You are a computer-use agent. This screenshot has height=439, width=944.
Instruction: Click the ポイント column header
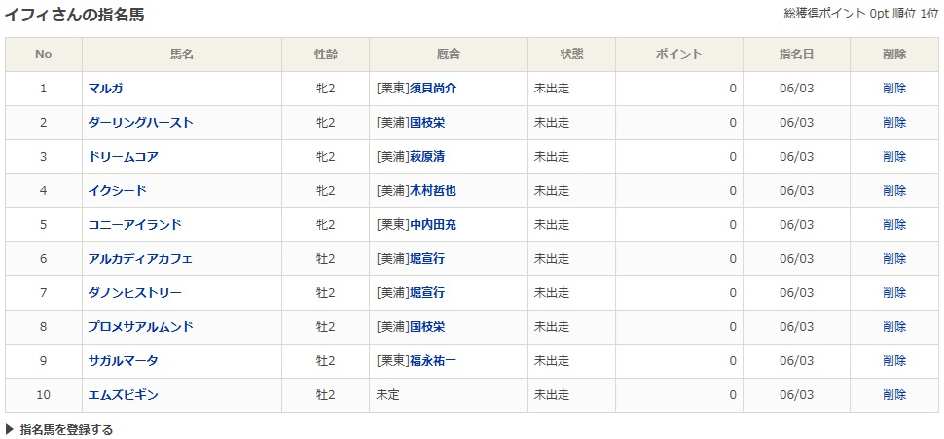pyautogui.click(x=679, y=55)
